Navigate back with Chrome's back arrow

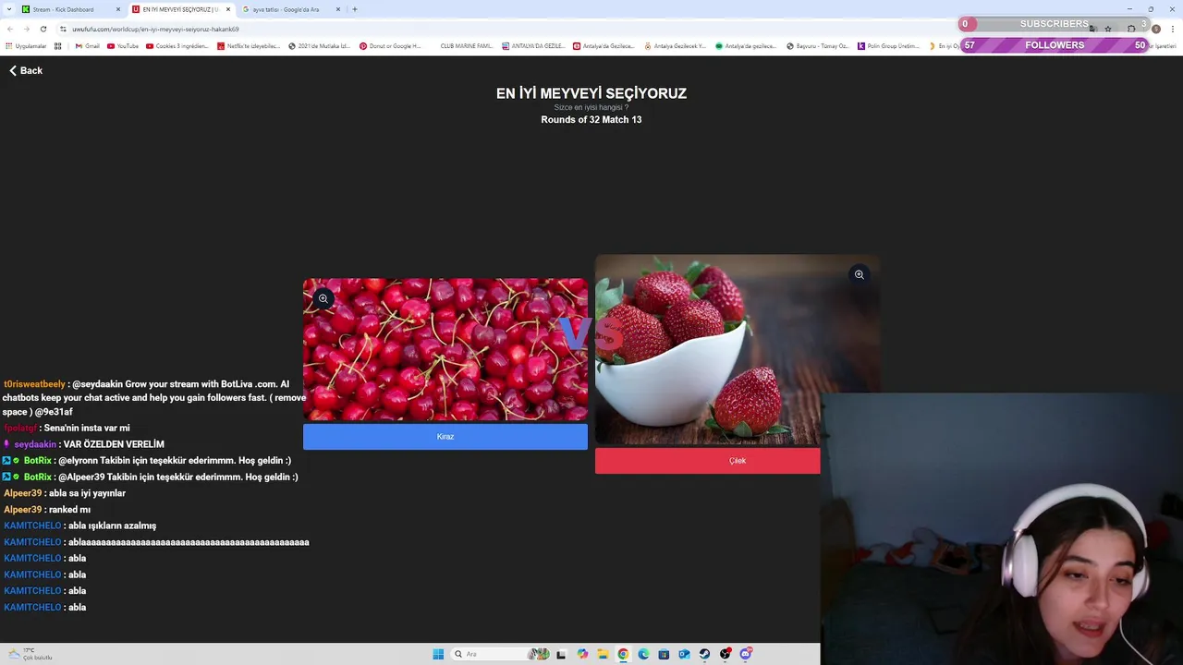pos(9,29)
